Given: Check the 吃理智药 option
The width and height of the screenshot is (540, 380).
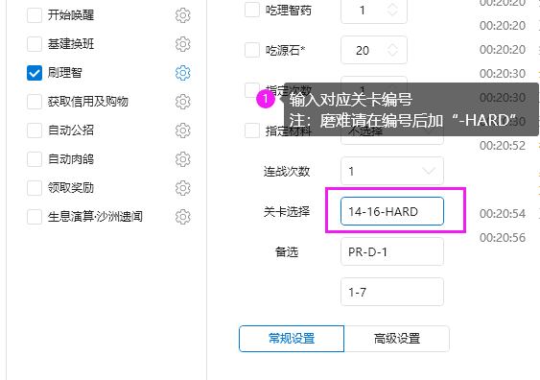Looking at the screenshot, I should pyautogui.click(x=252, y=10).
